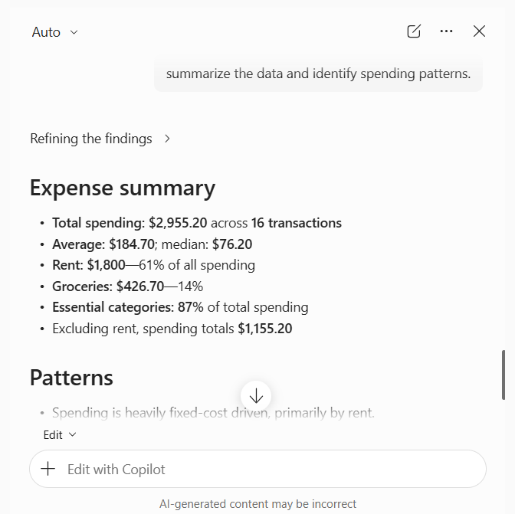Click the Excluding rent $1,155.20 bullet
Image resolution: width=515 pixels, height=514 pixels.
tap(172, 328)
